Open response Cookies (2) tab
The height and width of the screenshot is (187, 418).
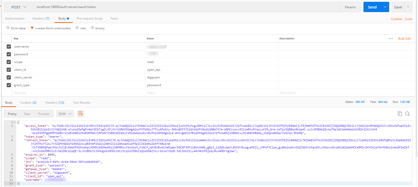point(28,103)
